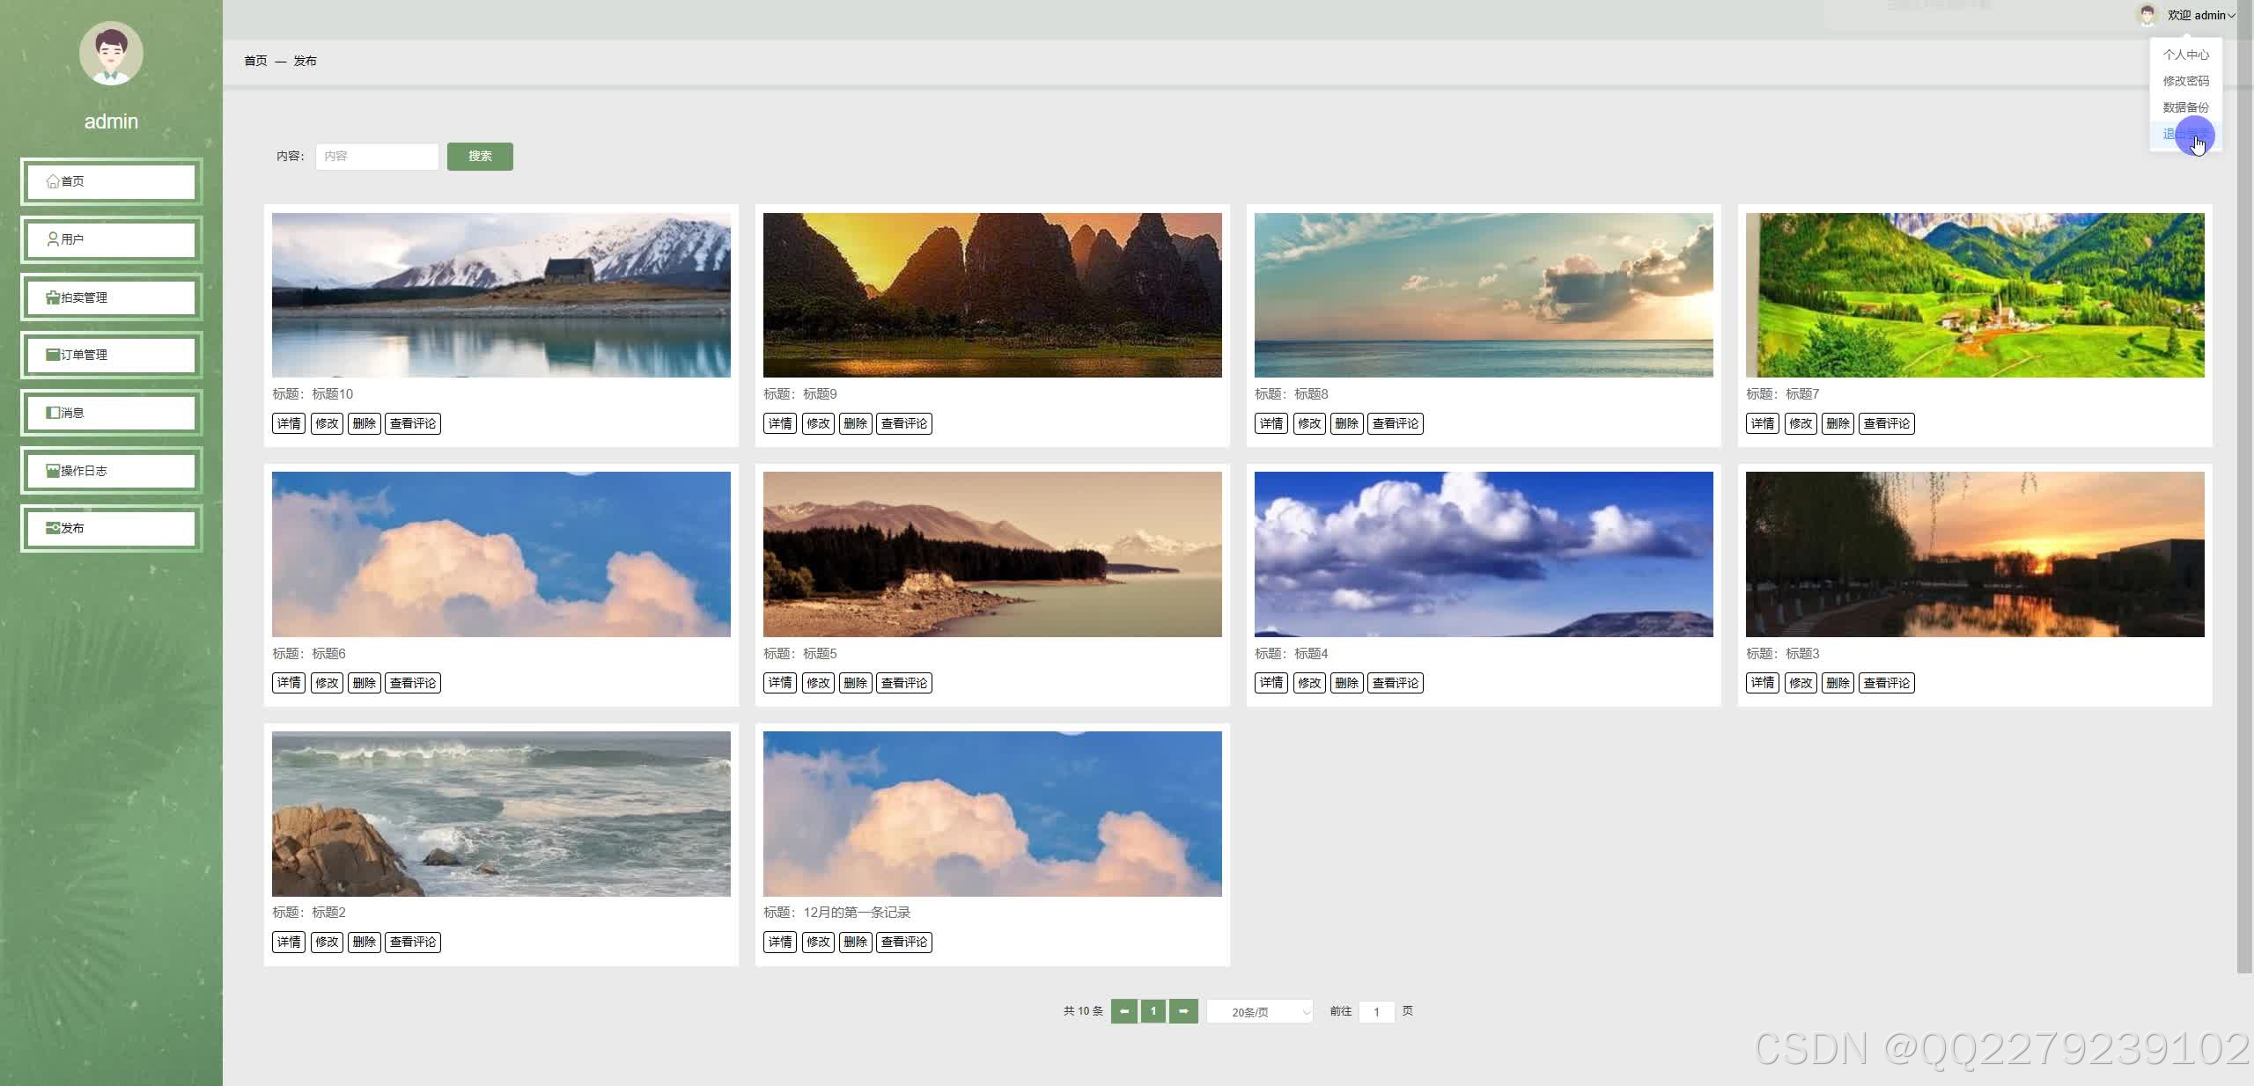Go to the previous page arrow
Image resolution: width=2254 pixels, height=1086 pixels.
coord(1124,1011)
